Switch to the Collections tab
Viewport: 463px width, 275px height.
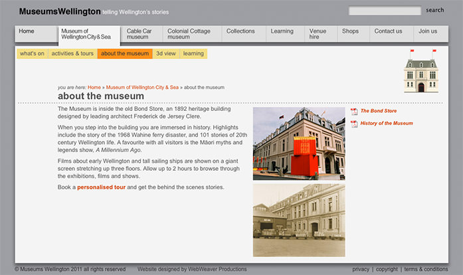pyautogui.click(x=244, y=34)
